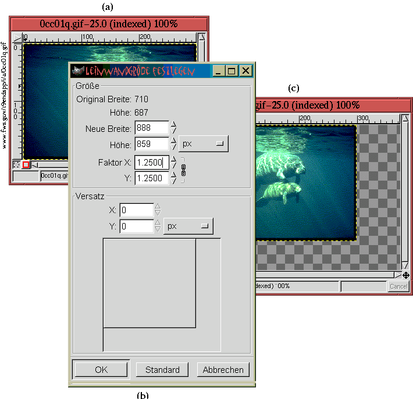Click the chain link aspect ratio lock
The image size is (413, 399).
click(x=184, y=170)
